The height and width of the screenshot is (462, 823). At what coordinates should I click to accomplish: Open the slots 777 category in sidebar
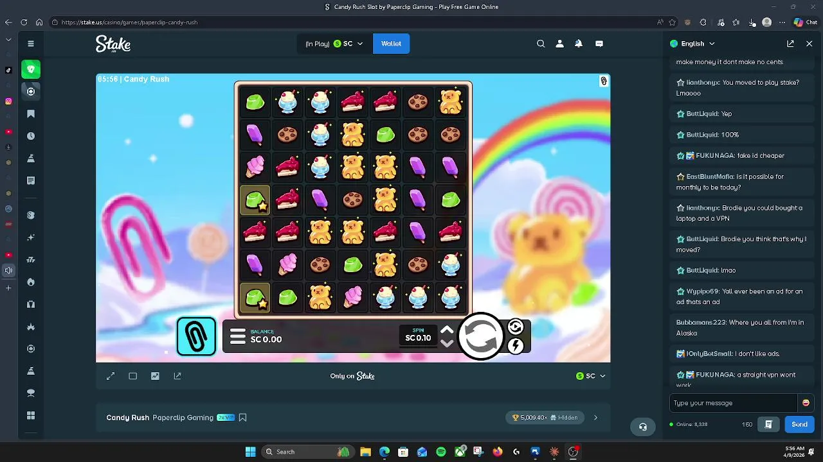tap(31, 260)
